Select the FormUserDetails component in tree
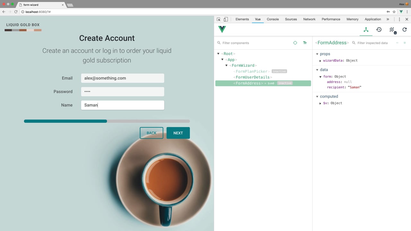 click(x=253, y=77)
